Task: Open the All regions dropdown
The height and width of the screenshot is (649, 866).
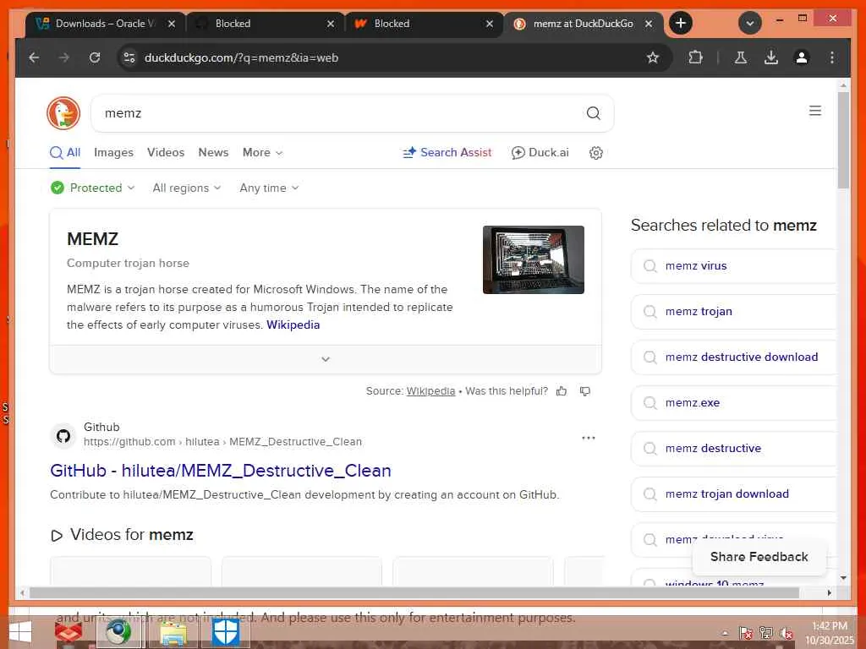Action: (x=187, y=188)
